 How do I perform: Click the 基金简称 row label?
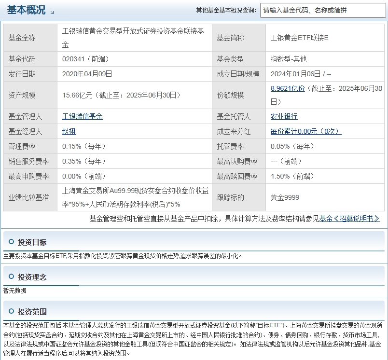point(230,38)
